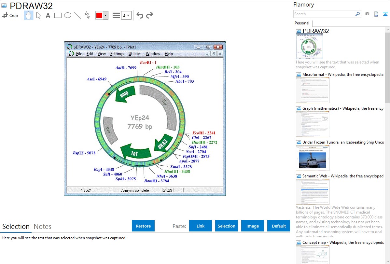This screenshot has width=390, height=264.
Task: Open Edit menu in the pDRAW32 snapshot
Action: point(90,54)
